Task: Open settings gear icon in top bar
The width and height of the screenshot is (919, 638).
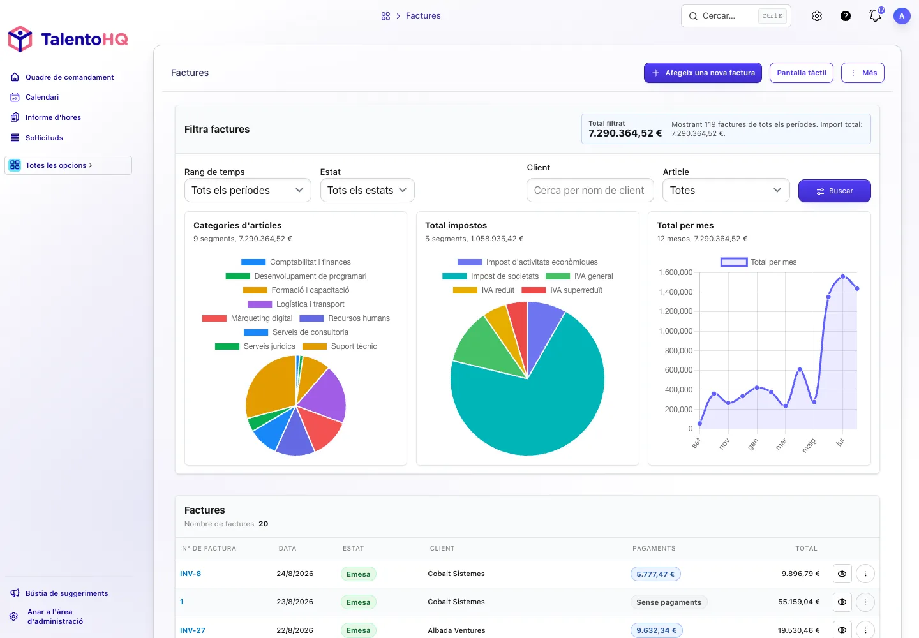Action: coord(817,16)
